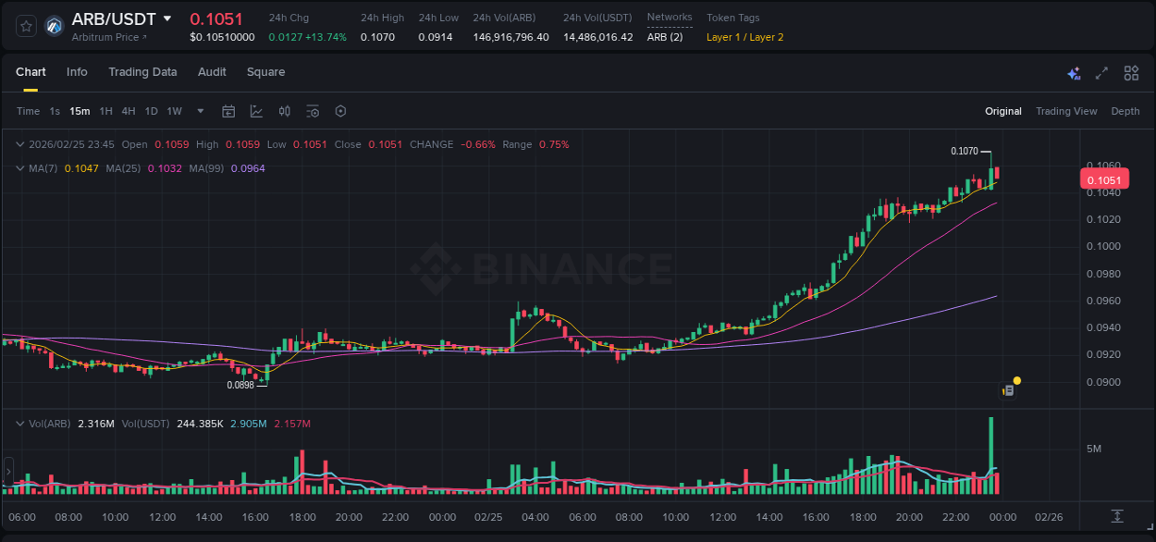
Task: Open the ARB/USDT trading pair dropdown
Action: tap(167, 18)
